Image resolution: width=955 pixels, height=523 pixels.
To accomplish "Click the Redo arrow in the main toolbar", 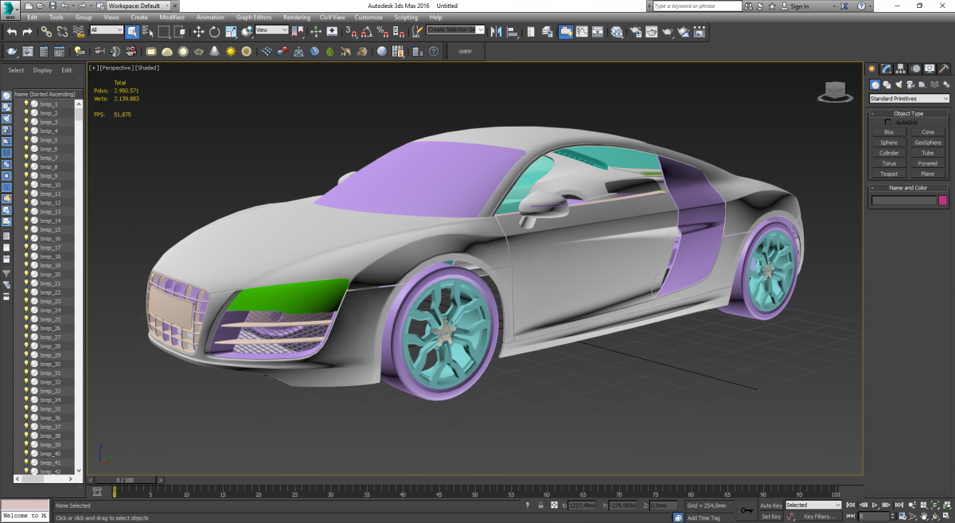I will (x=27, y=32).
